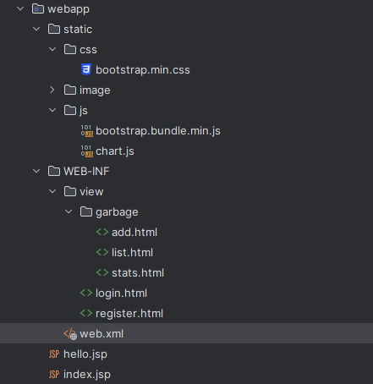Image resolution: width=373 pixels, height=384 pixels.
Task: Click the garbage folder icon
Action: [x=86, y=211]
